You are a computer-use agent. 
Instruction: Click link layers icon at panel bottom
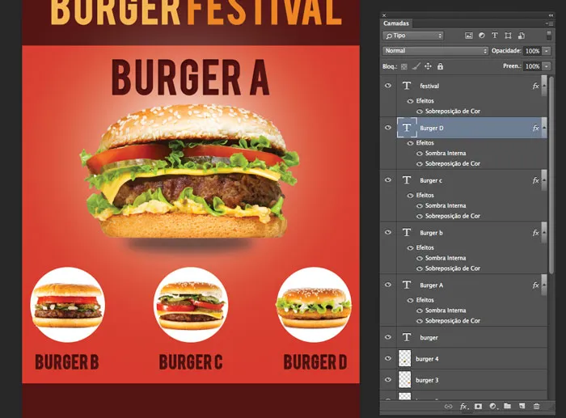pos(448,407)
